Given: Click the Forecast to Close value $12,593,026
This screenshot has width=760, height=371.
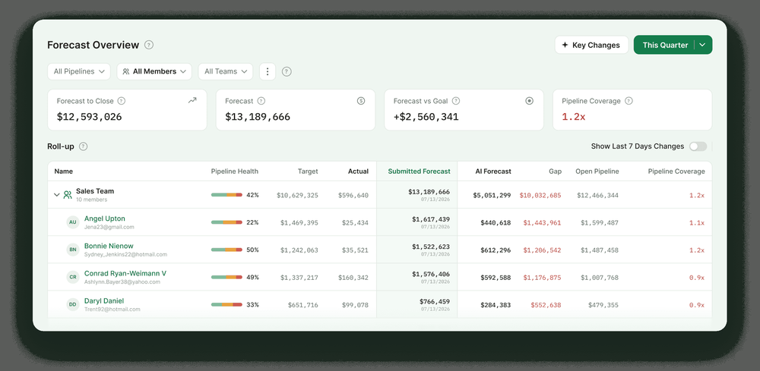Looking at the screenshot, I should pos(89,117).
